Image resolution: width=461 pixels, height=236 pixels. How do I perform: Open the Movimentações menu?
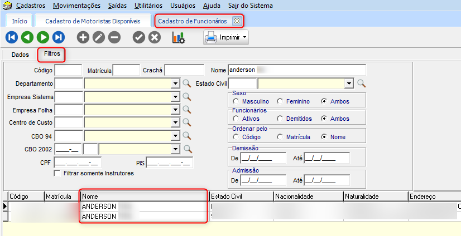76,6
